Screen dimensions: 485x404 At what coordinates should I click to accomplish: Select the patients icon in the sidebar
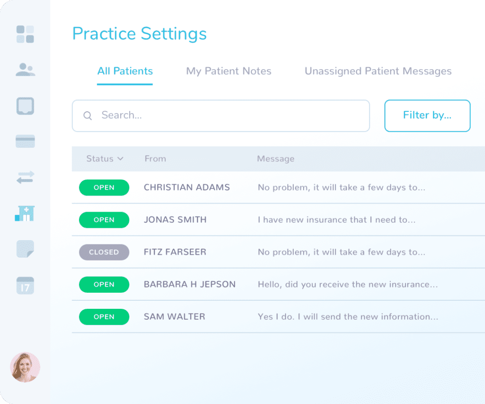[26, 70]
